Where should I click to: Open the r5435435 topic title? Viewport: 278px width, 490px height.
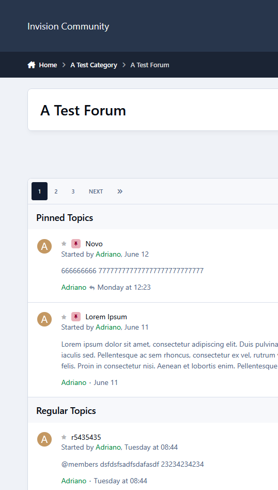coord(86,437)
